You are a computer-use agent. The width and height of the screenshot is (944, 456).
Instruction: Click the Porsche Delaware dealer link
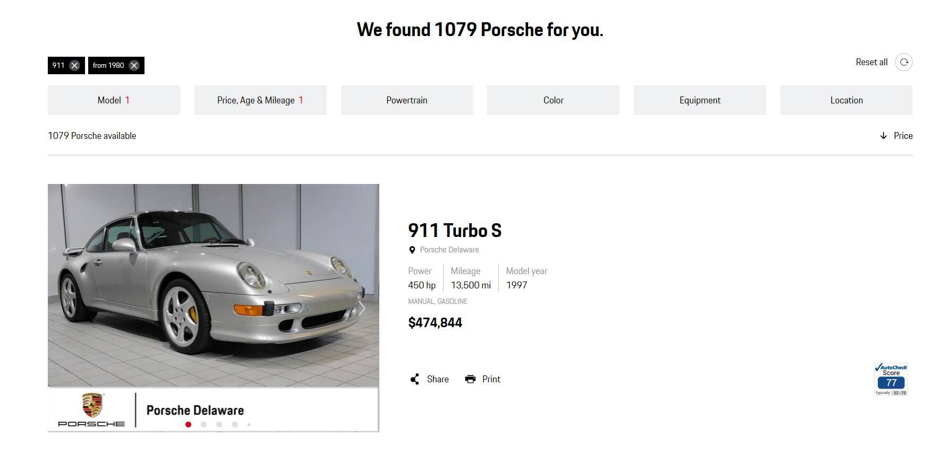[x=449, y=250]
